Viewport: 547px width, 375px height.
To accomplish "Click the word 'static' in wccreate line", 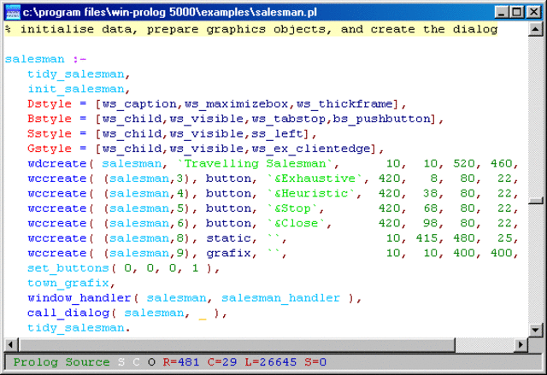I will coord(228,238).
